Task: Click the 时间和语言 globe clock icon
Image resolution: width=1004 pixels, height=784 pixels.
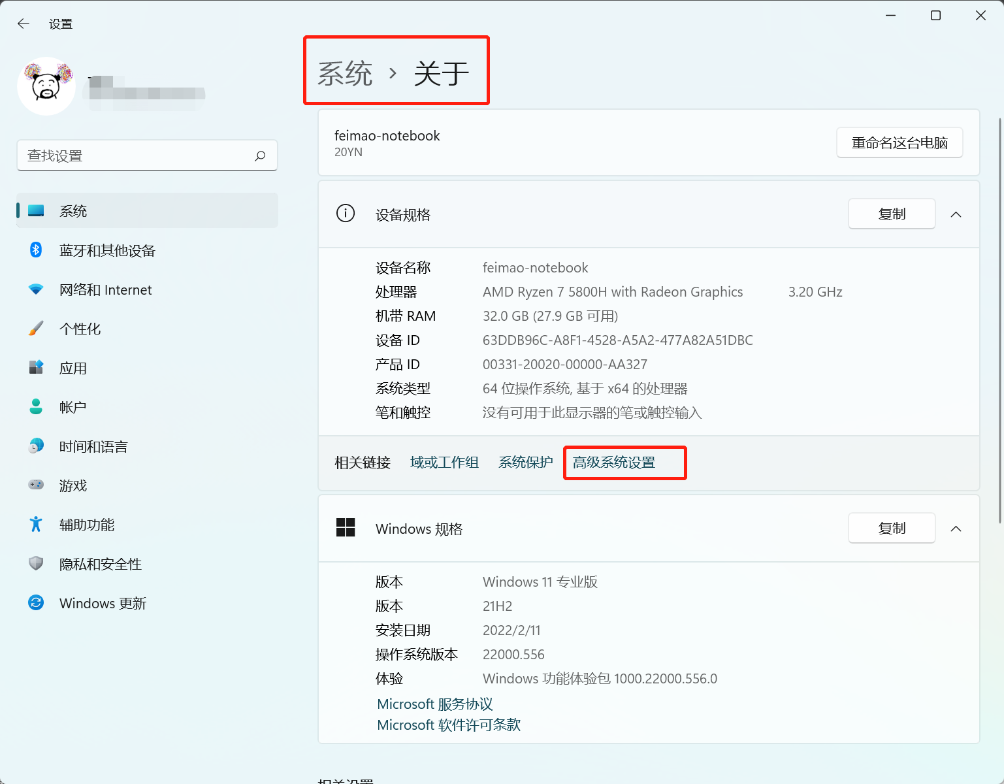Action: pyautogui.click(x=36, y=446)
